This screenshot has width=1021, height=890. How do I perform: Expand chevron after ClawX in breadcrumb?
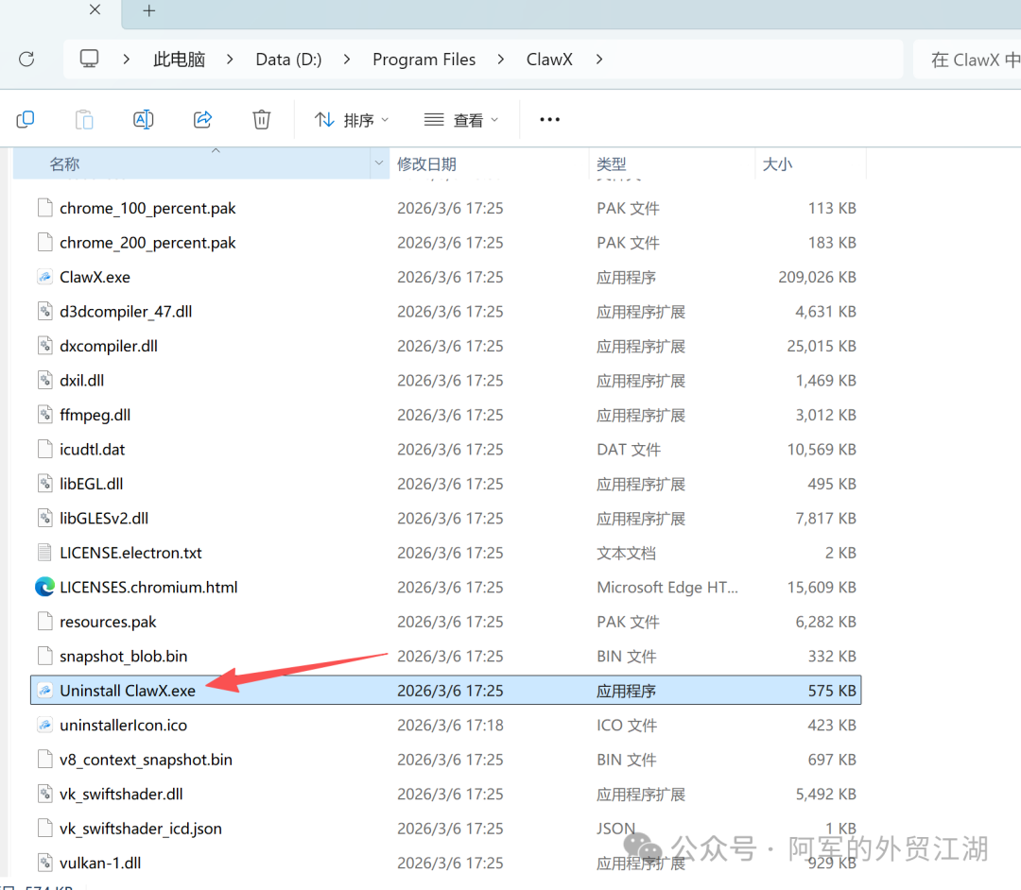click(598, 59)
